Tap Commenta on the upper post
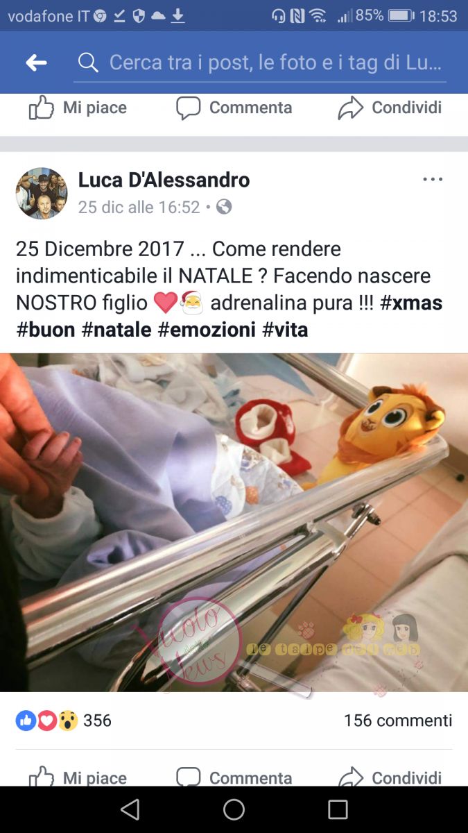Image resolution: width=468 pixels, height=833 pixels. pos(234,108)
